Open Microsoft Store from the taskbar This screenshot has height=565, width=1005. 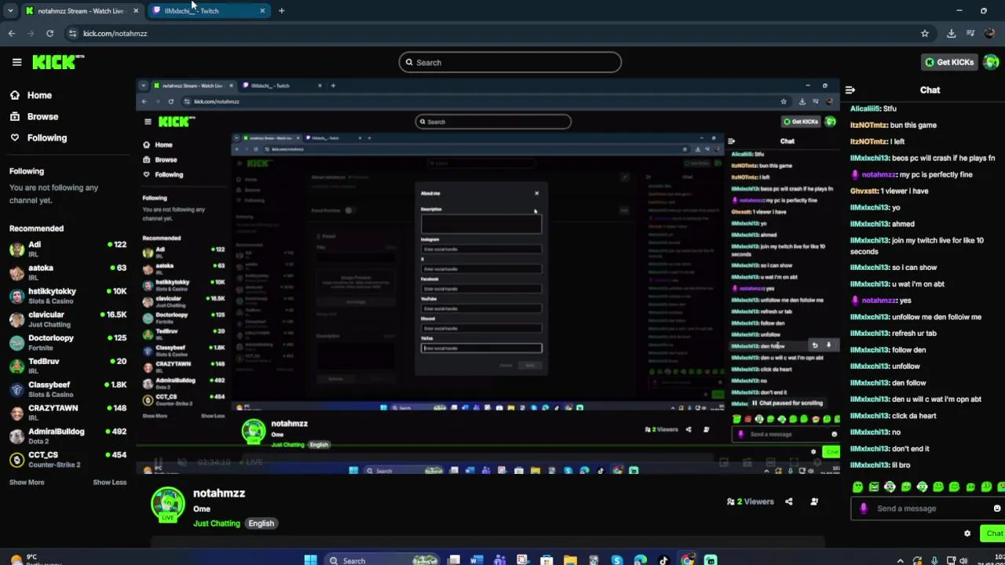[546, 560]
